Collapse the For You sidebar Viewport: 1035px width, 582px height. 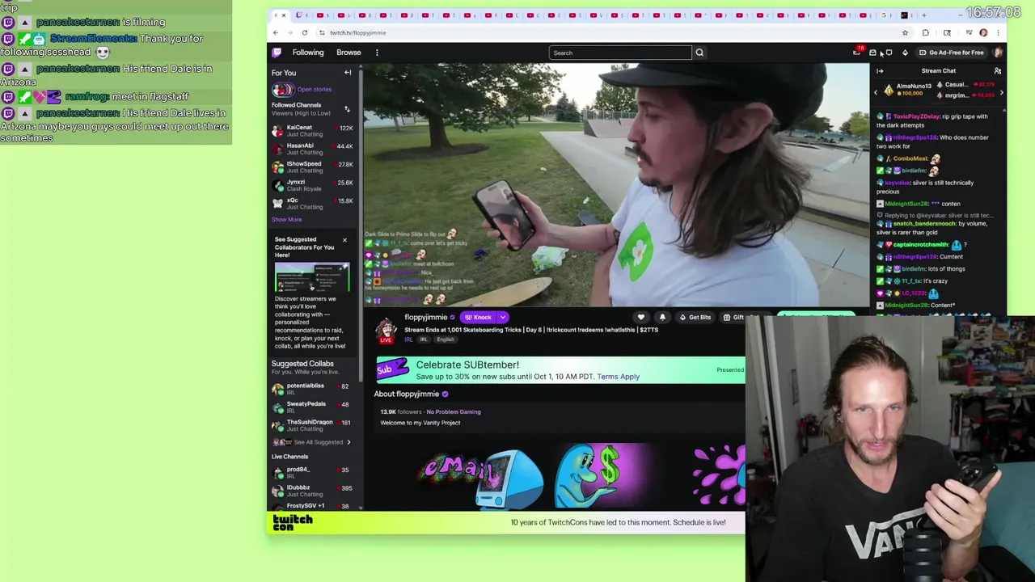pyautogui.click(x=348, y=73)
